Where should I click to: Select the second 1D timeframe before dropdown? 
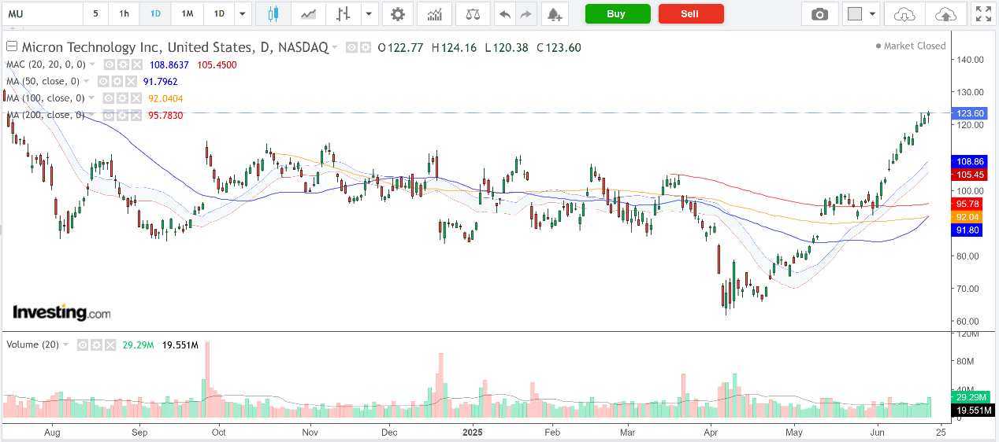(x=219, y=14)
